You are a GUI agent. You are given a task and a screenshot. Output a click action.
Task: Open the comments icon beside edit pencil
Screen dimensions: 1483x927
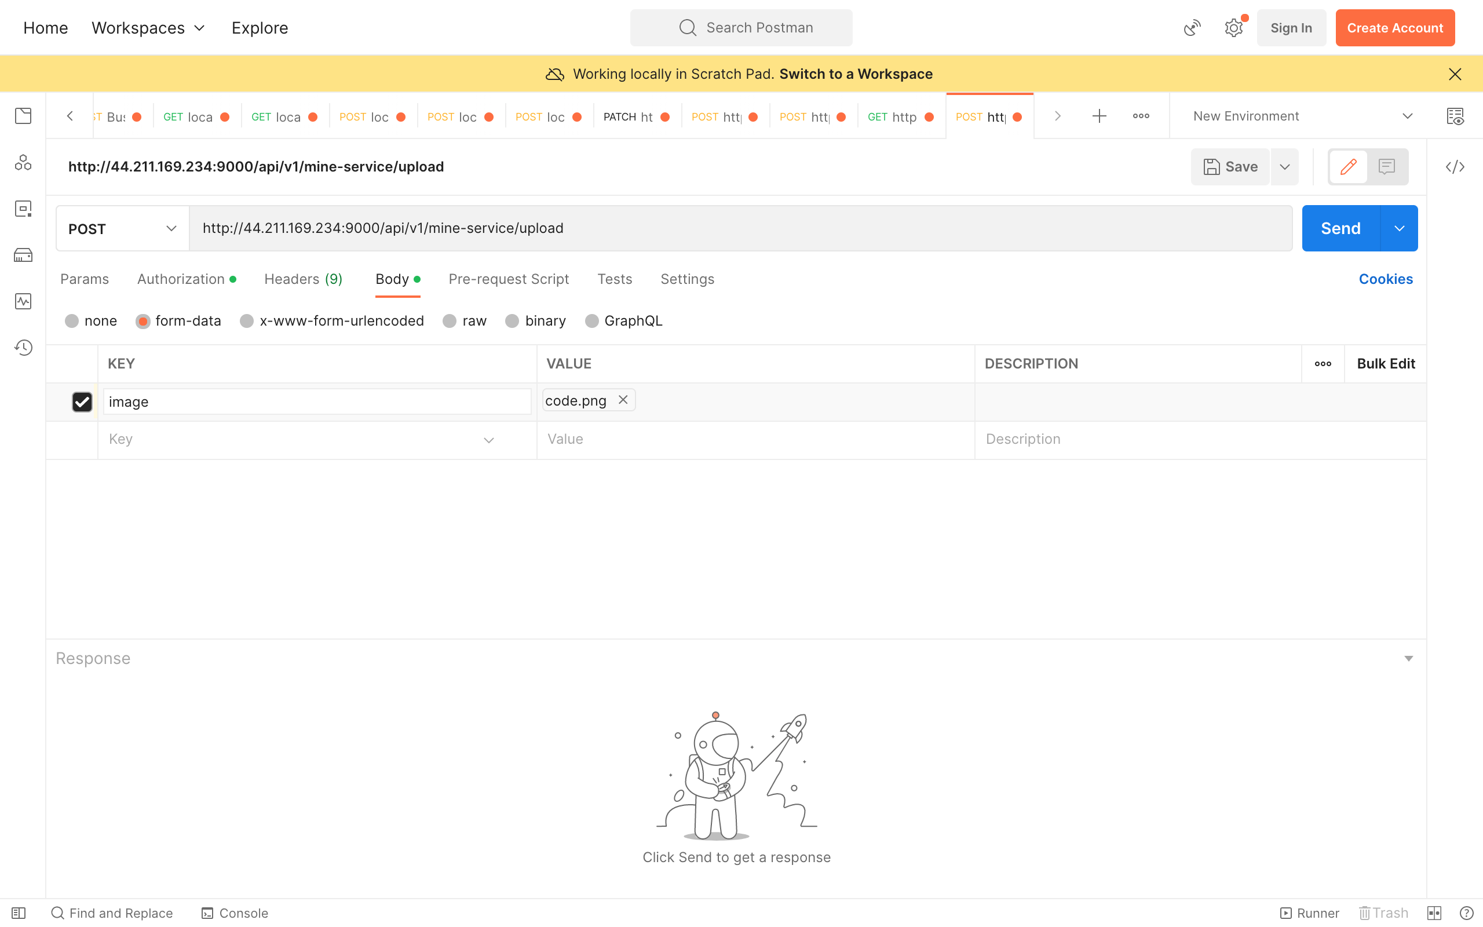click(1386, 167)
